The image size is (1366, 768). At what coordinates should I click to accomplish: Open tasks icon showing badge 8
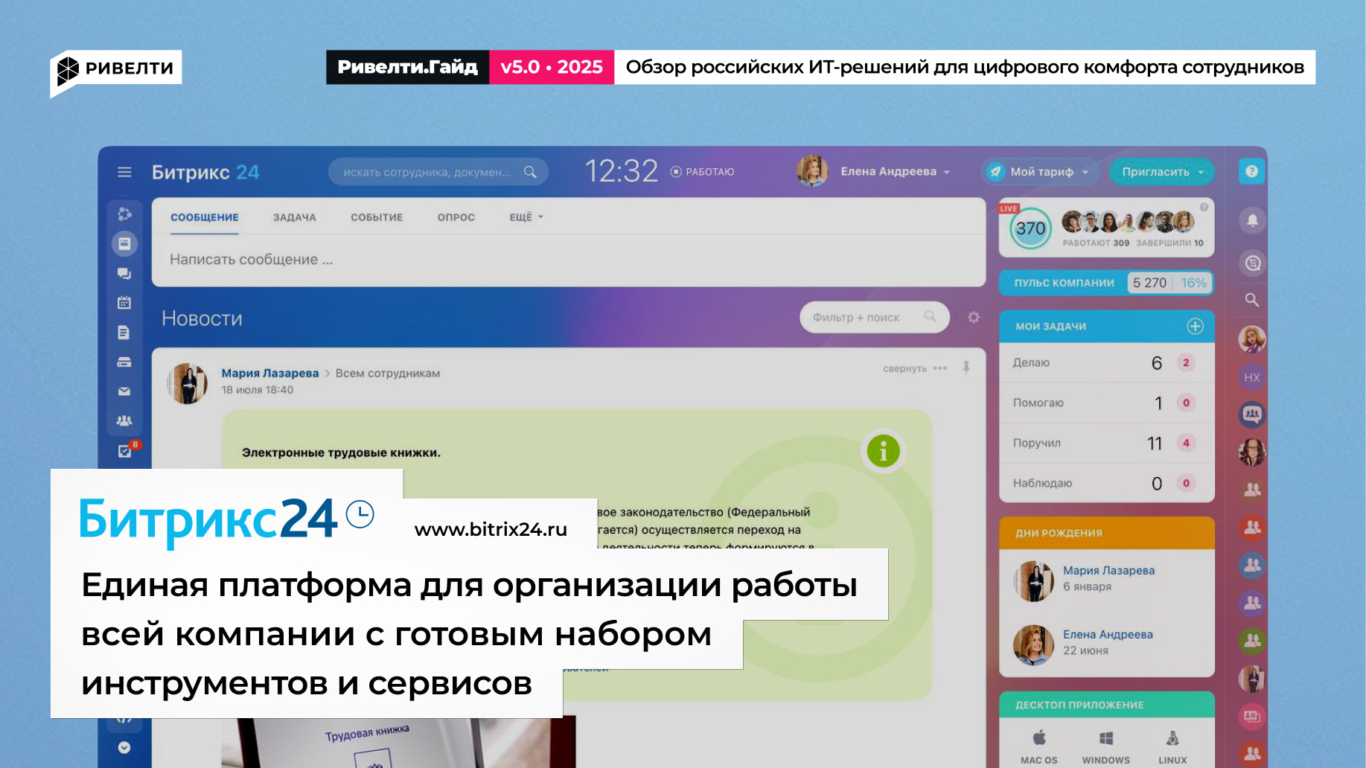tap(124, 449)
